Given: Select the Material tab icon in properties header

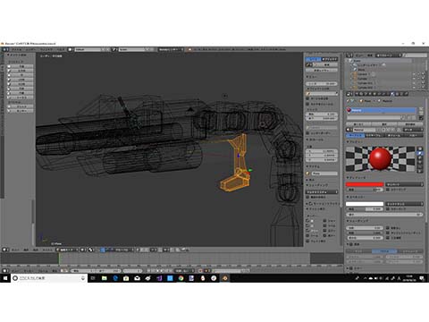Looking at the screenshot, I should click(392, 94).
